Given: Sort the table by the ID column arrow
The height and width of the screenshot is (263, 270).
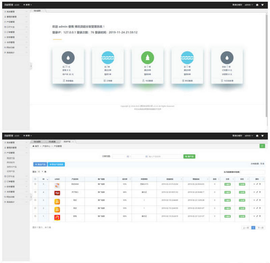Looking at the screenshot, I should pyautogui.click(x=47, y=179).
